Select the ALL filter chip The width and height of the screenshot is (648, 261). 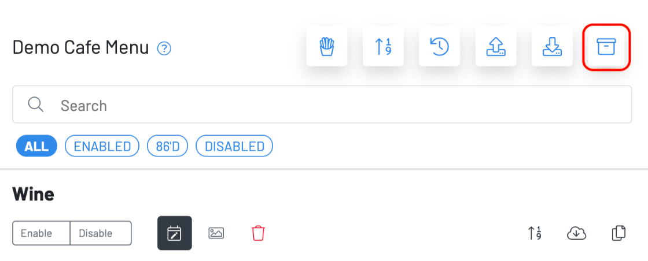tap(36, 146)
